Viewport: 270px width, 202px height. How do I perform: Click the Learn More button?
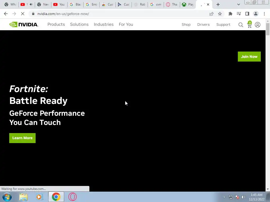(22, 138)
